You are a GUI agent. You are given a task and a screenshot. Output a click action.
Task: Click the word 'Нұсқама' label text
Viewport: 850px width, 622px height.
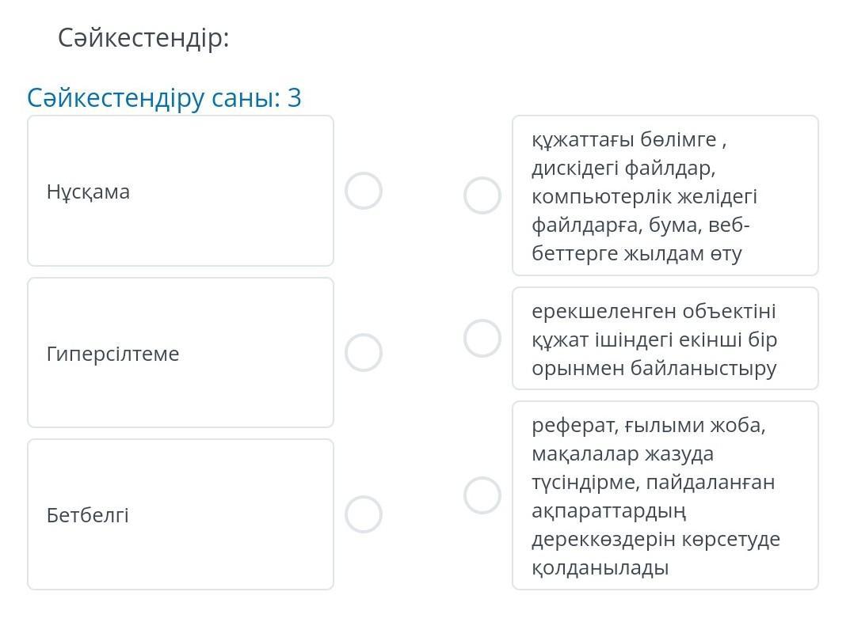point(88,192)
